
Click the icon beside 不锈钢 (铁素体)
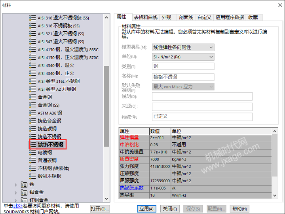coord(32,168)
